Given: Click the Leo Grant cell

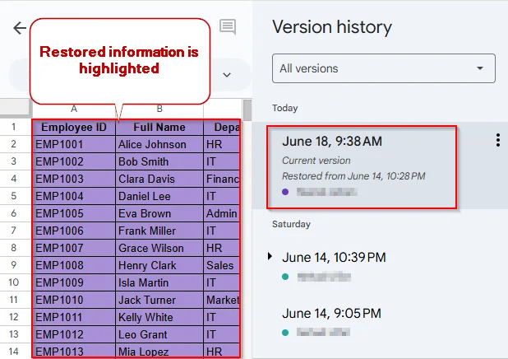Looking at the screenshot, I should point(159,334).
